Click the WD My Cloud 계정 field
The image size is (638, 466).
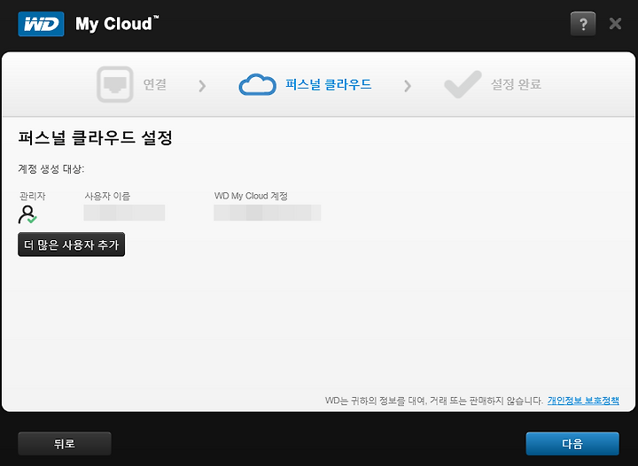pos(268,213)
